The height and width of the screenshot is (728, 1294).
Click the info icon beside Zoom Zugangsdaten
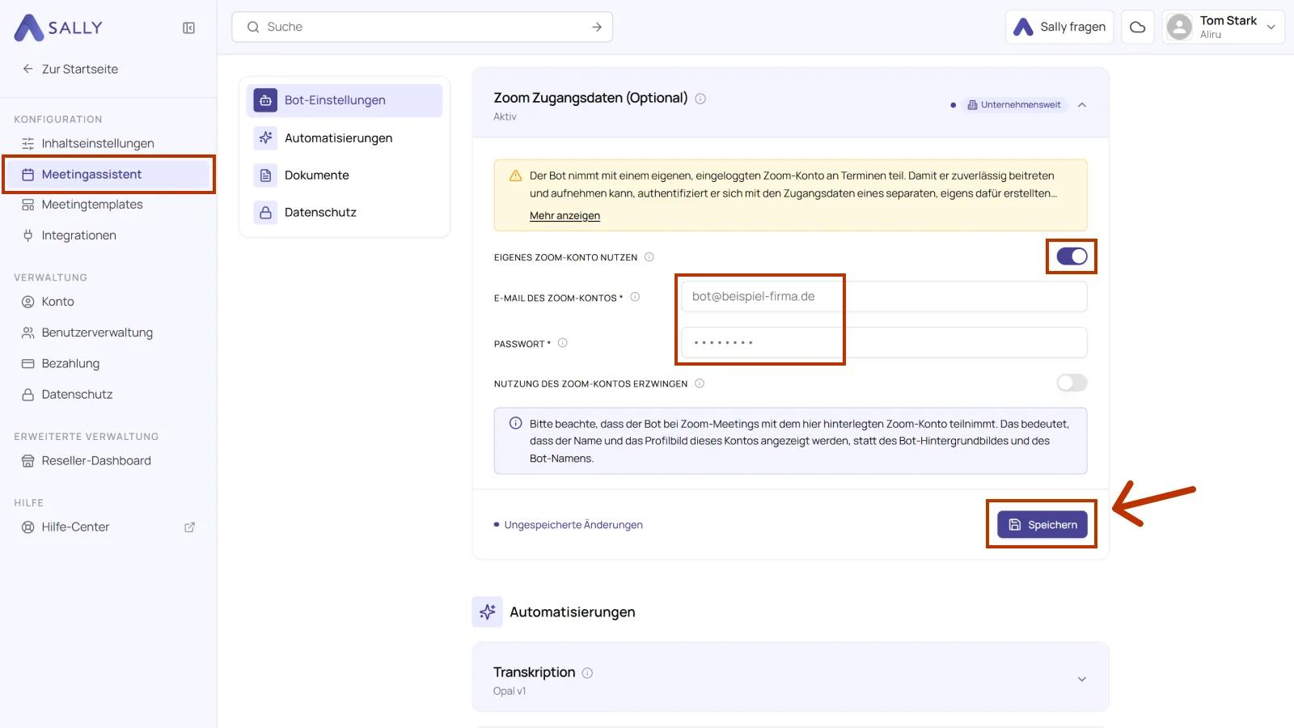pyautogui.click(x=700, y=99)
